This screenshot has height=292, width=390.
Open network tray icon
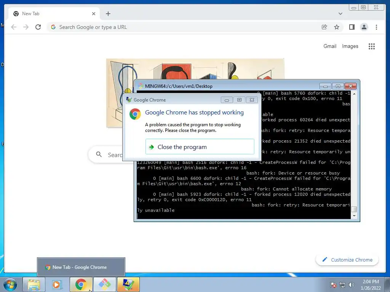point(342,285)
